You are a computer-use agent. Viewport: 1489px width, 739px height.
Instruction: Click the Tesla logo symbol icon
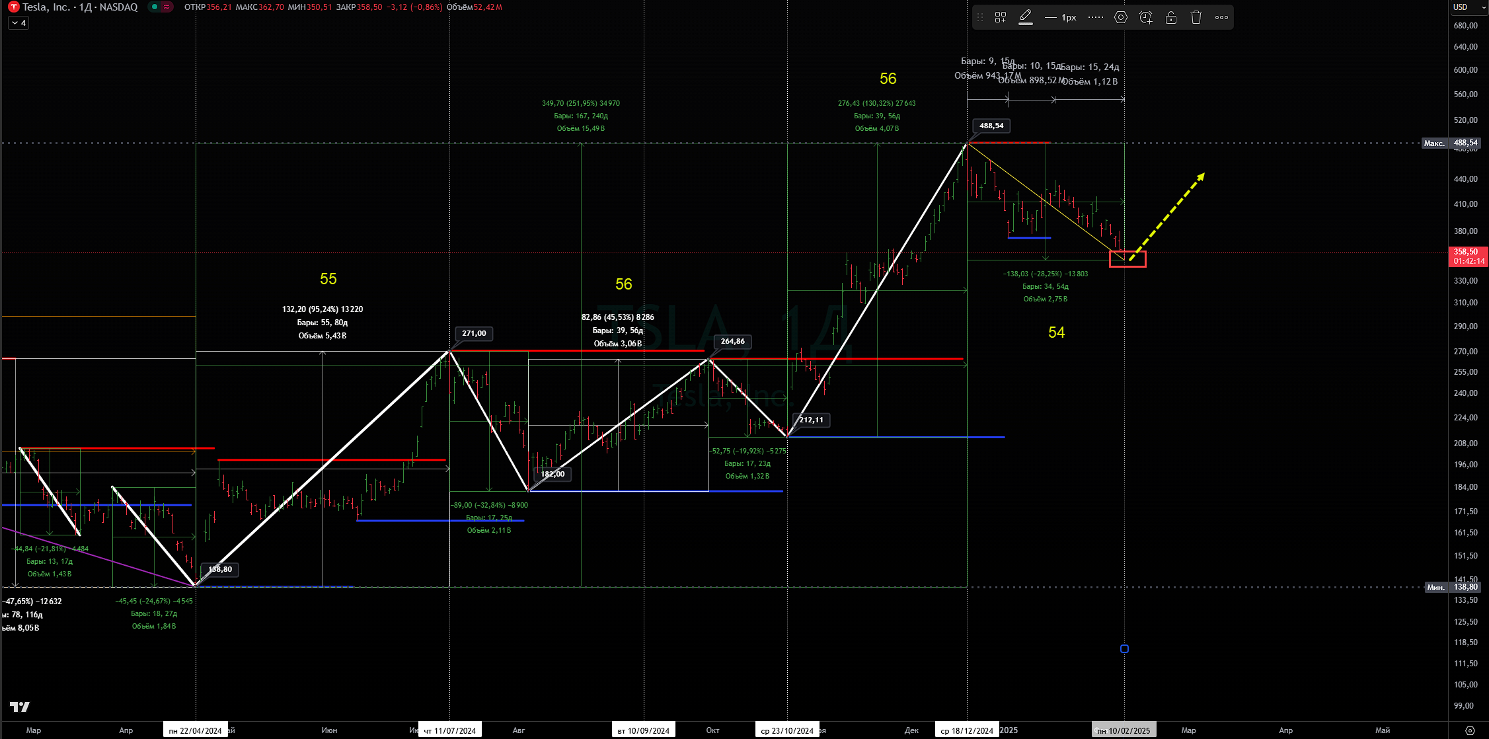[x=13, y=7]
